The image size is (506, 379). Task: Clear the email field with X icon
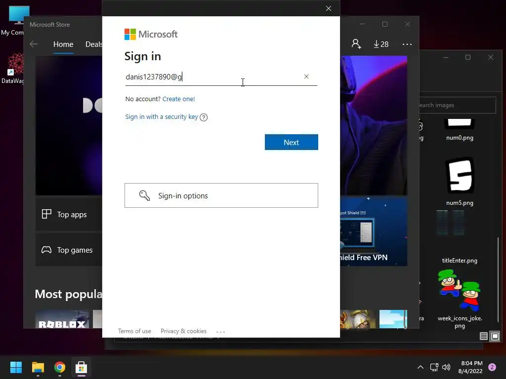point(306,76)
